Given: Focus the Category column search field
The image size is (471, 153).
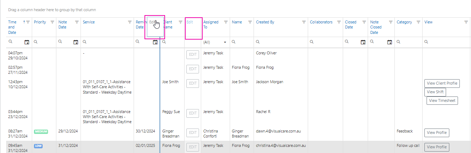Looking at the screenshot, I should click(x=408, y=42).
